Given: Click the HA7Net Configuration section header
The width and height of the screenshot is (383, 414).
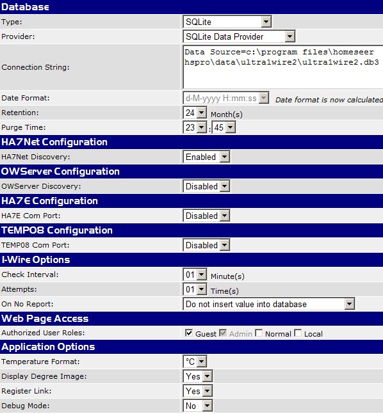Looking at the screenshot, I should [191, 142].
